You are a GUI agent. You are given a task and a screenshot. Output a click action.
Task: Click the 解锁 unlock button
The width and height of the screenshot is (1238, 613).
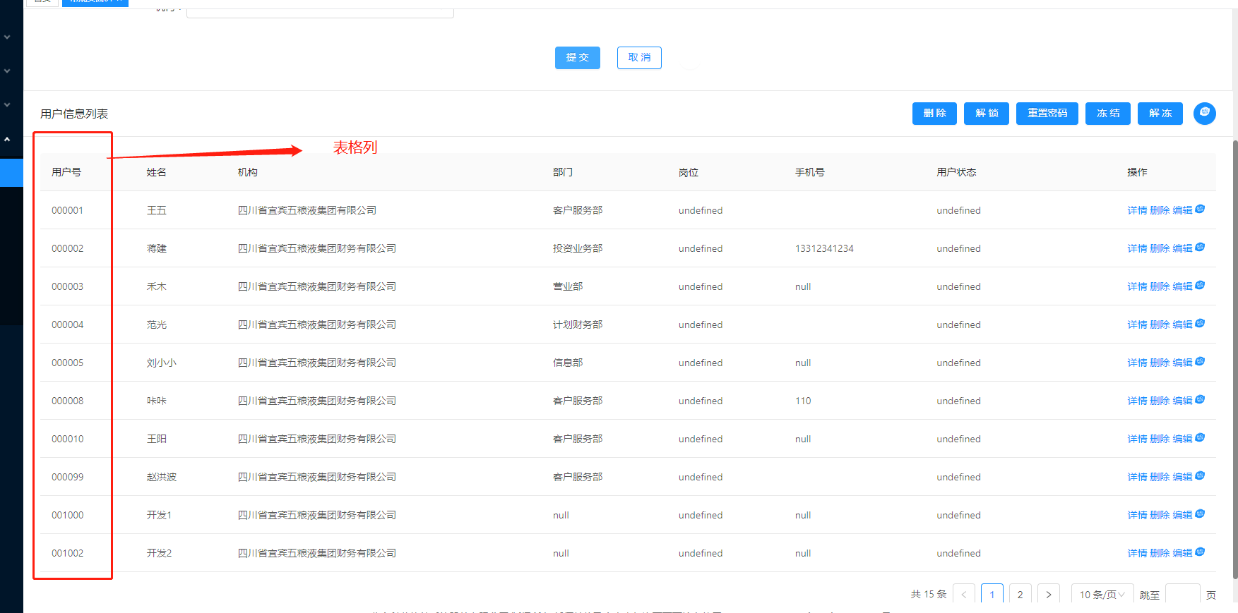(x=987, y=114)
